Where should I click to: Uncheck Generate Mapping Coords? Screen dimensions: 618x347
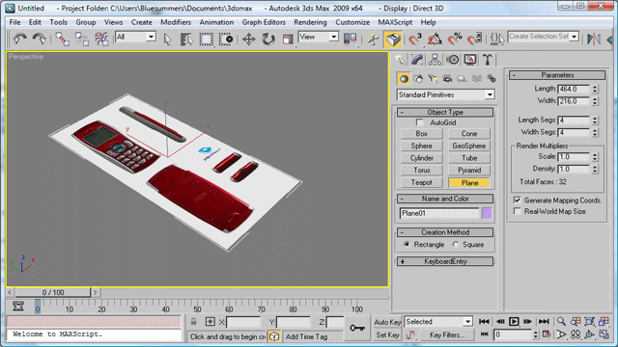[x=518, y=200]
